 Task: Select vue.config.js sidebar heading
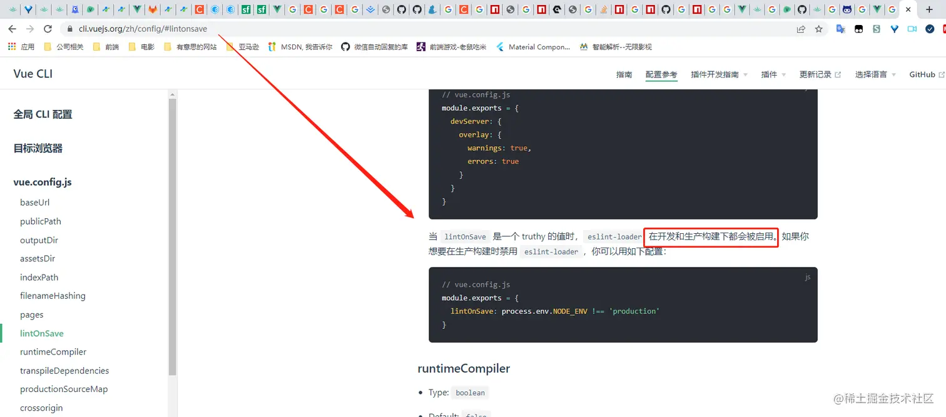point(43,182)
